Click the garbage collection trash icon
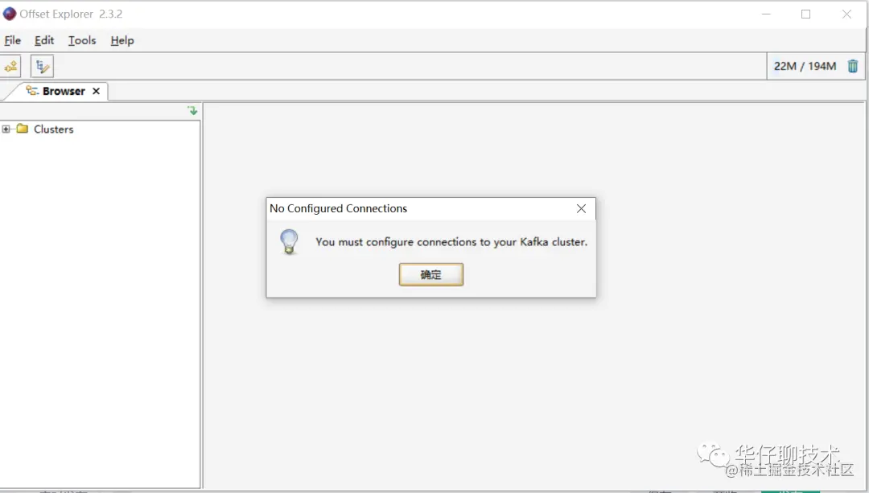The image size is (869, 493). 852,66
